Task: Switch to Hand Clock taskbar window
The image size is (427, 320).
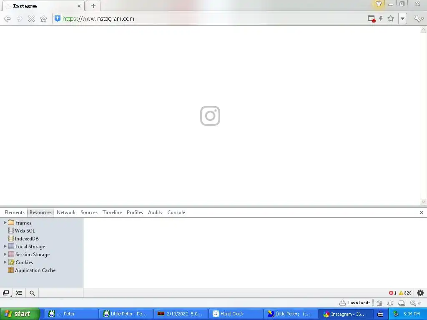Action: pos(235,314)
